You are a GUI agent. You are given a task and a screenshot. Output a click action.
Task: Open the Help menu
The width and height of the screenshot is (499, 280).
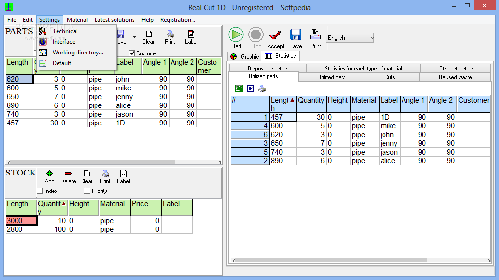coord(147,19)
